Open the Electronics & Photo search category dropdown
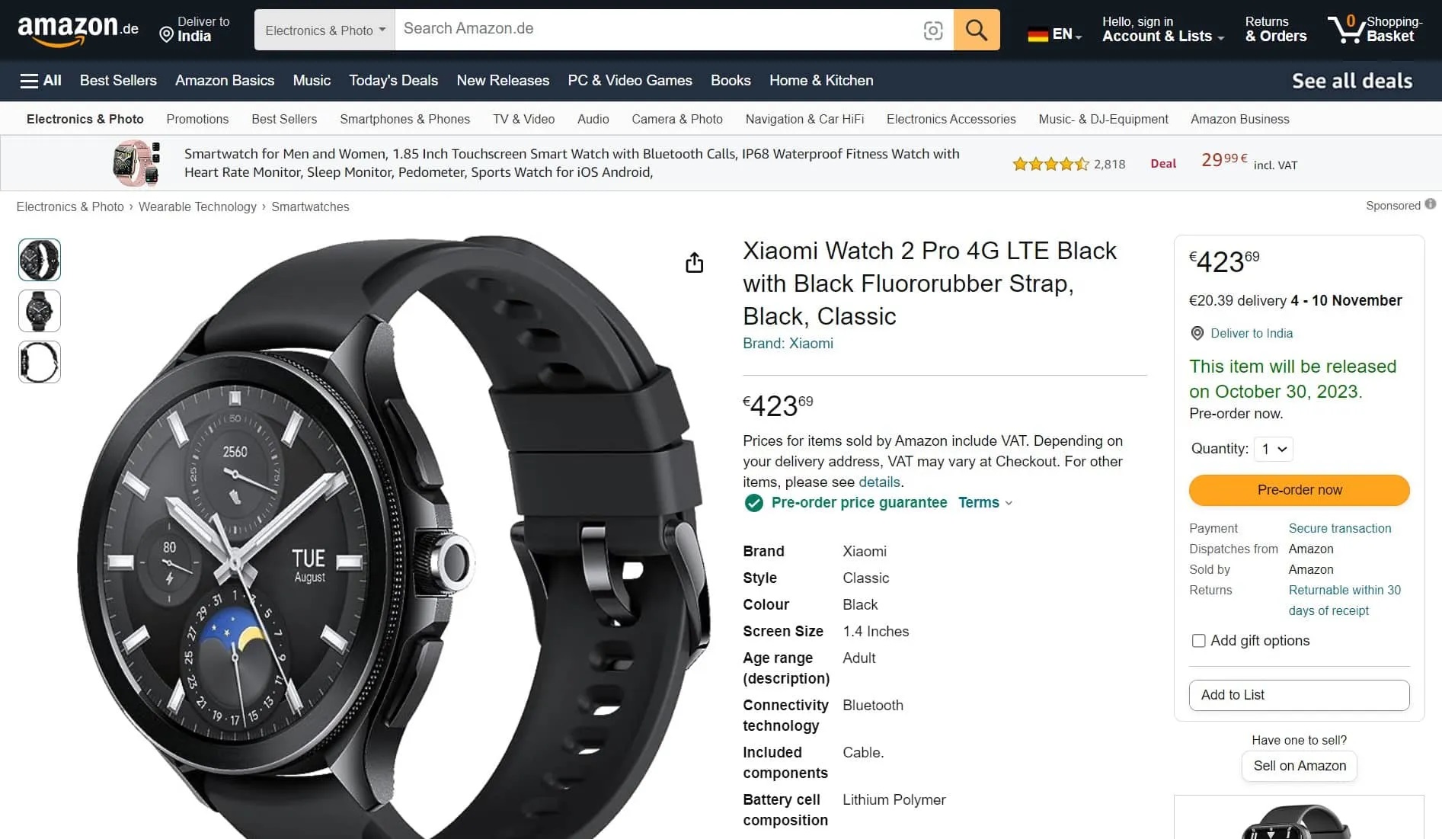The height and width of the screenshot is (839, 1442). click(x=325, y=30)
